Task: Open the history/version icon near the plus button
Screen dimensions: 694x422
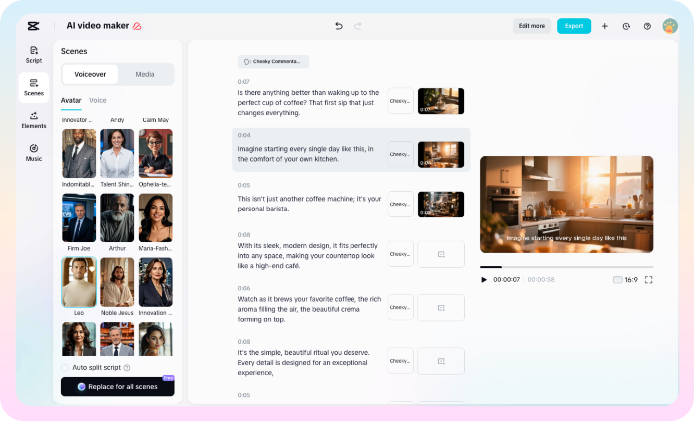Action: tap(626, 26)
